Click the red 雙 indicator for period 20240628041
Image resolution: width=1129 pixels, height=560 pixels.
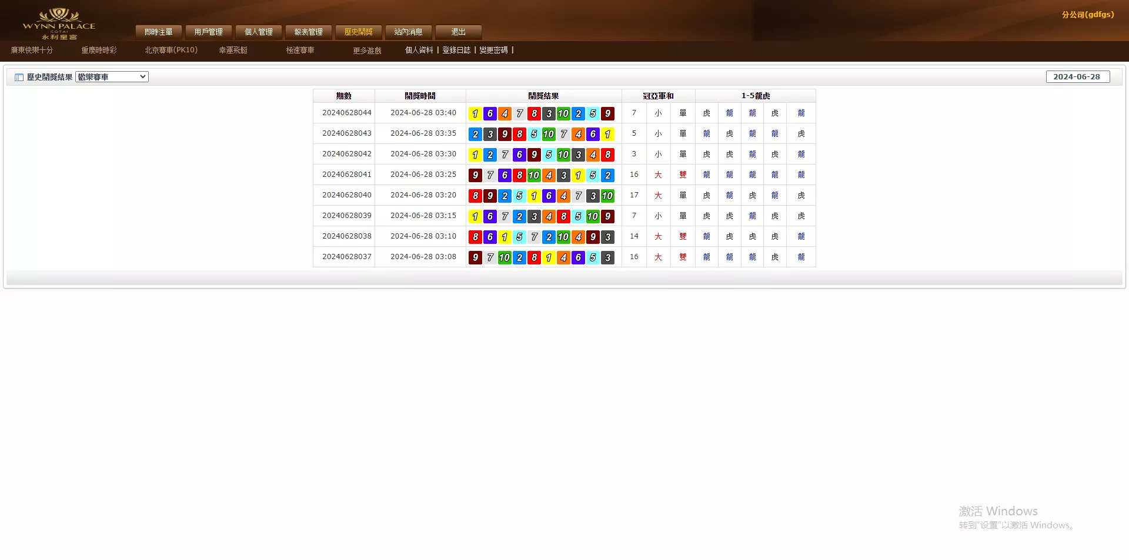tap(683, 175)
